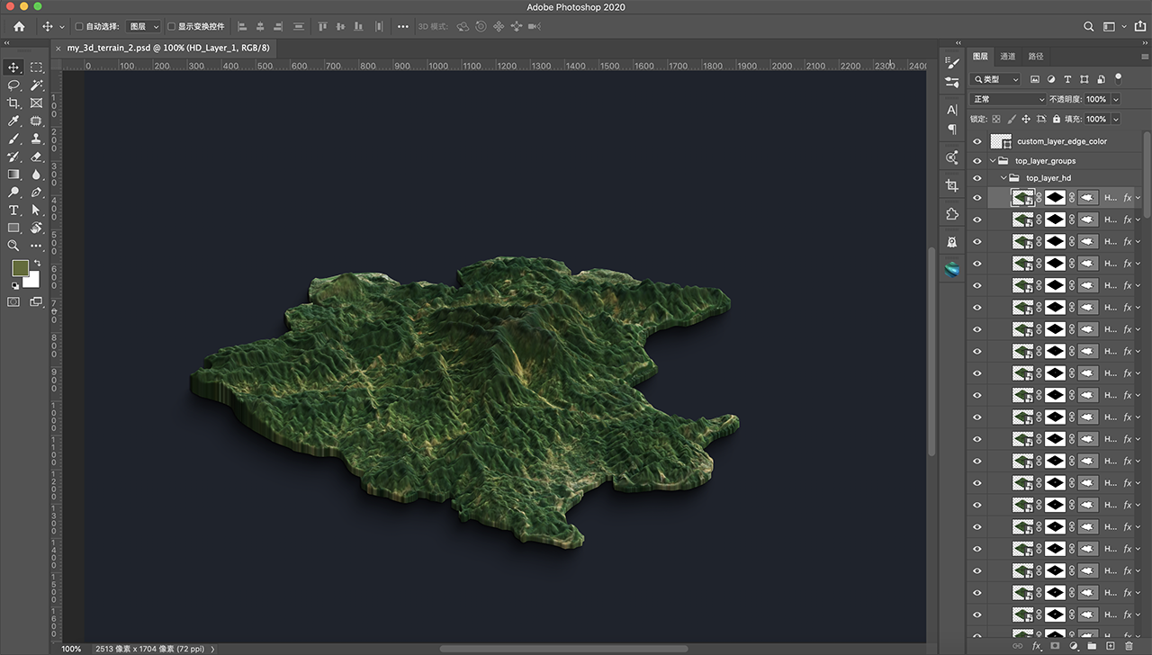
Task: Filter layers by type layers
Action: click(1067, 79)
